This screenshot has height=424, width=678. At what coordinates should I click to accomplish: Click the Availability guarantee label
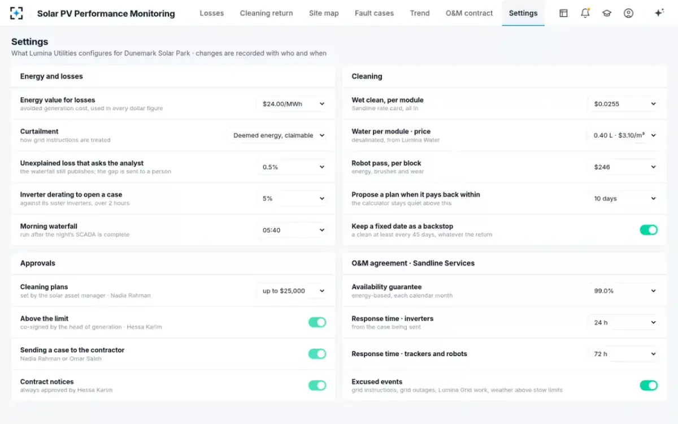click(x=386, y=287)
